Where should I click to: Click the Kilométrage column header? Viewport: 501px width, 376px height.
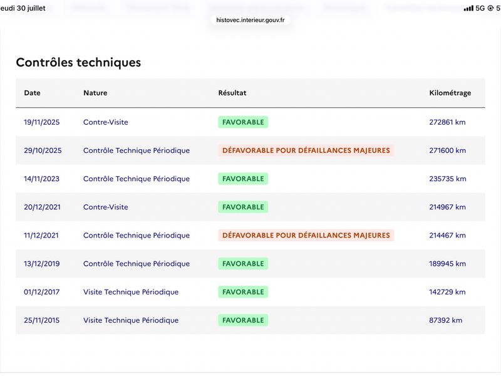(450, 93)
